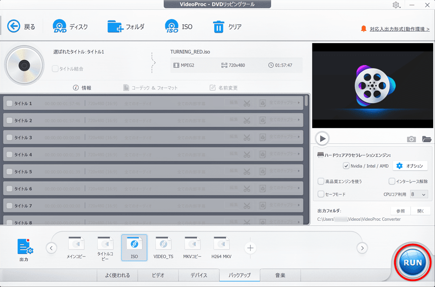Open the CPU core usage dropdown
The image size is (435, 287).
pyautogui.click(x=418, y=194)
